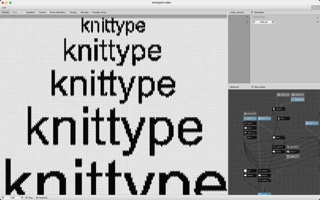Select the make_strings node

(250, 114)
